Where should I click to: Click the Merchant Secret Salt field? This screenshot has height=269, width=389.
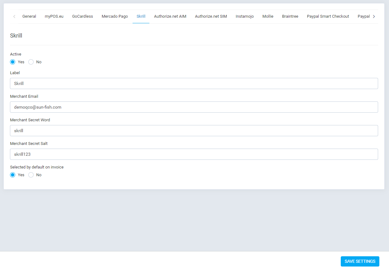[194, 154]
